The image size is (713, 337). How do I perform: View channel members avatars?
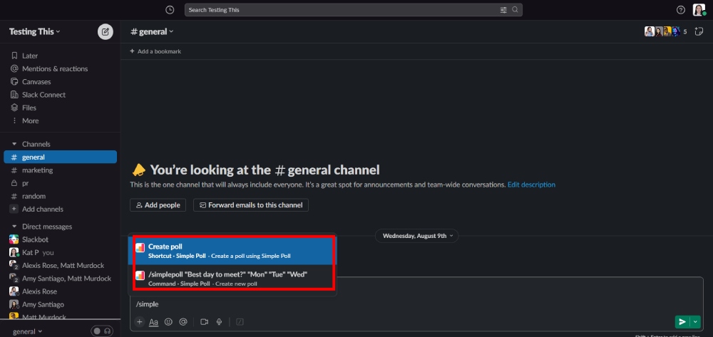[666, 31]
